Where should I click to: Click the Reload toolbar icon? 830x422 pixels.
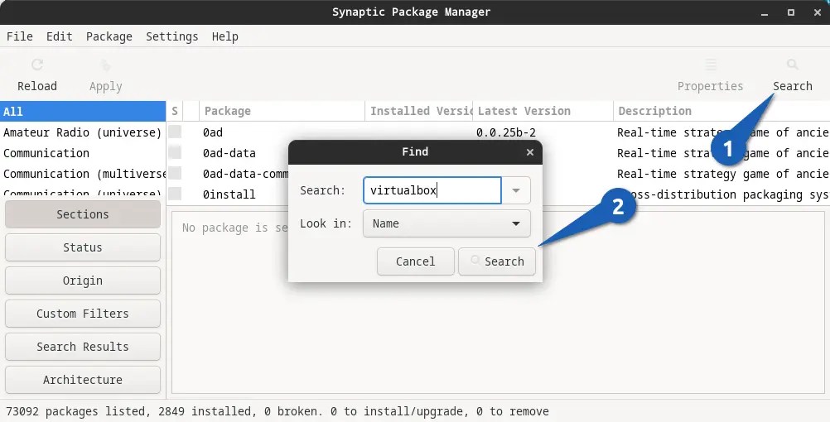point(37,65)
